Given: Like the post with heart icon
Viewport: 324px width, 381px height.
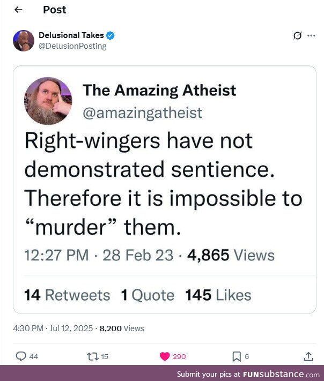Looking at the screenshot, I should tap(165, 356).
